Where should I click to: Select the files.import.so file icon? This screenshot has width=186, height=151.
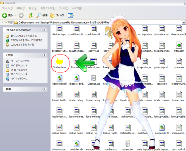162,45
